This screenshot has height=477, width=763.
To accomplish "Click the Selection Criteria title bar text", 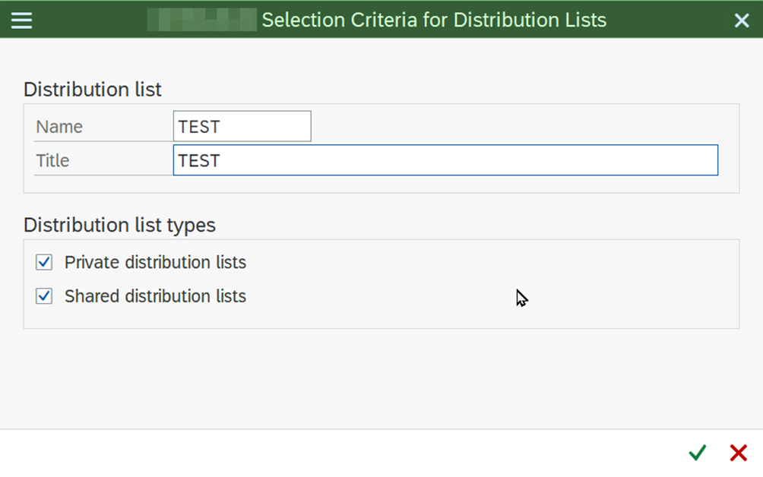I will 434,20.
